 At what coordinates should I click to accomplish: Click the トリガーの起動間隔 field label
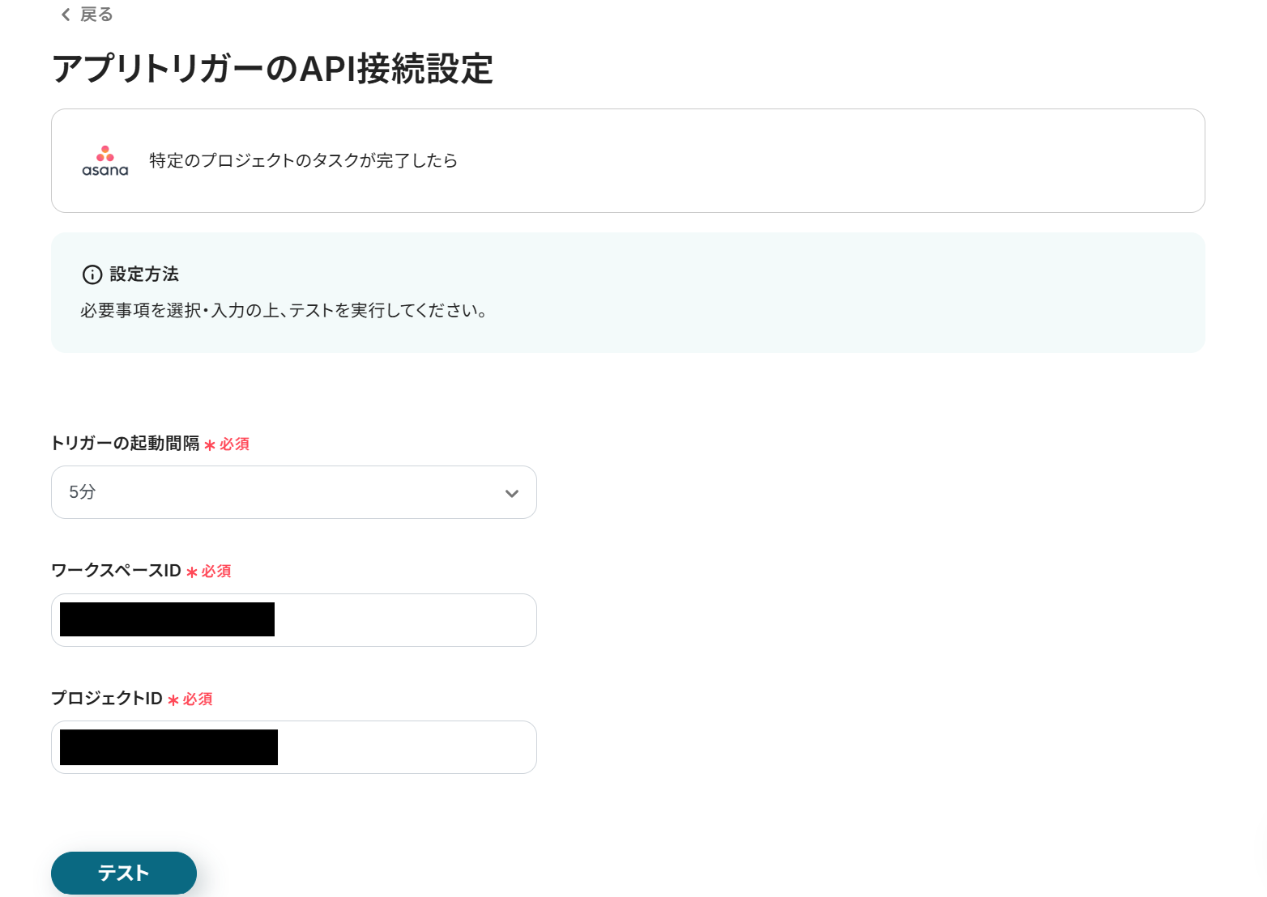(125, 444)
